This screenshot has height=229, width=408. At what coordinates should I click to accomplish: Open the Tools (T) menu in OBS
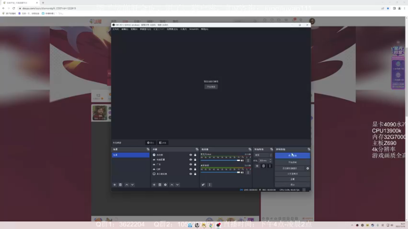(x=184, y=30)
